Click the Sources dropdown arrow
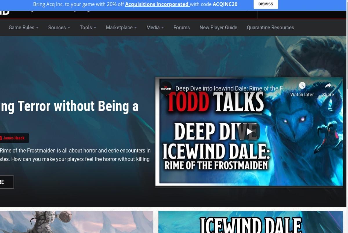This screenshot has height=233, width=348. (x=69, y=28)
